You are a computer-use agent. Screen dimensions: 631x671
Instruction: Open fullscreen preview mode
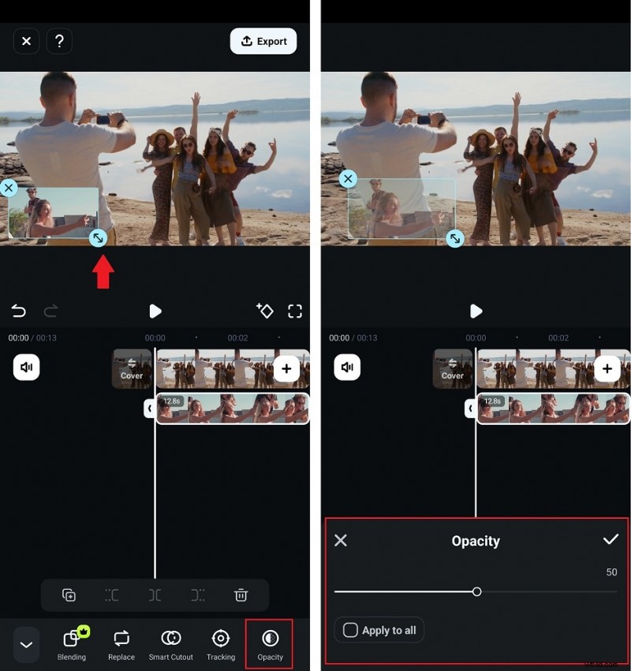pos(295,311)
